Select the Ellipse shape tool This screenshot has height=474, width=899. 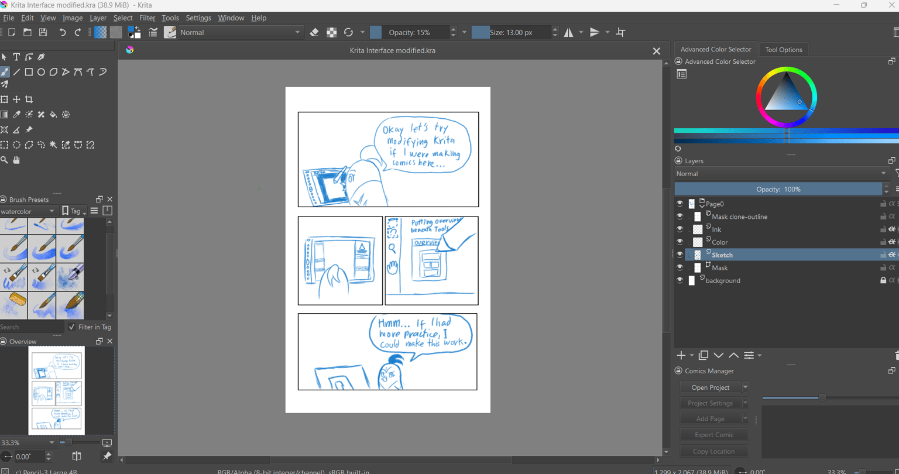(41, 72)
